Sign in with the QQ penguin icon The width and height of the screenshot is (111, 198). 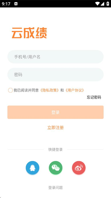pos(32,168)
